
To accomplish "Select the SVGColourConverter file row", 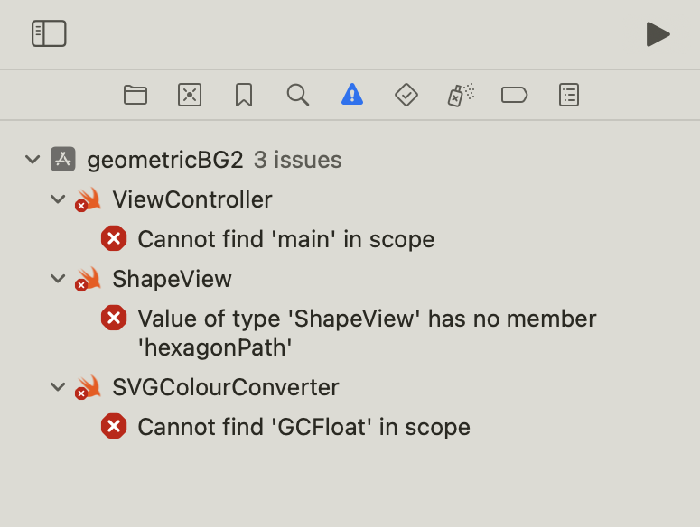I will 225,387.
